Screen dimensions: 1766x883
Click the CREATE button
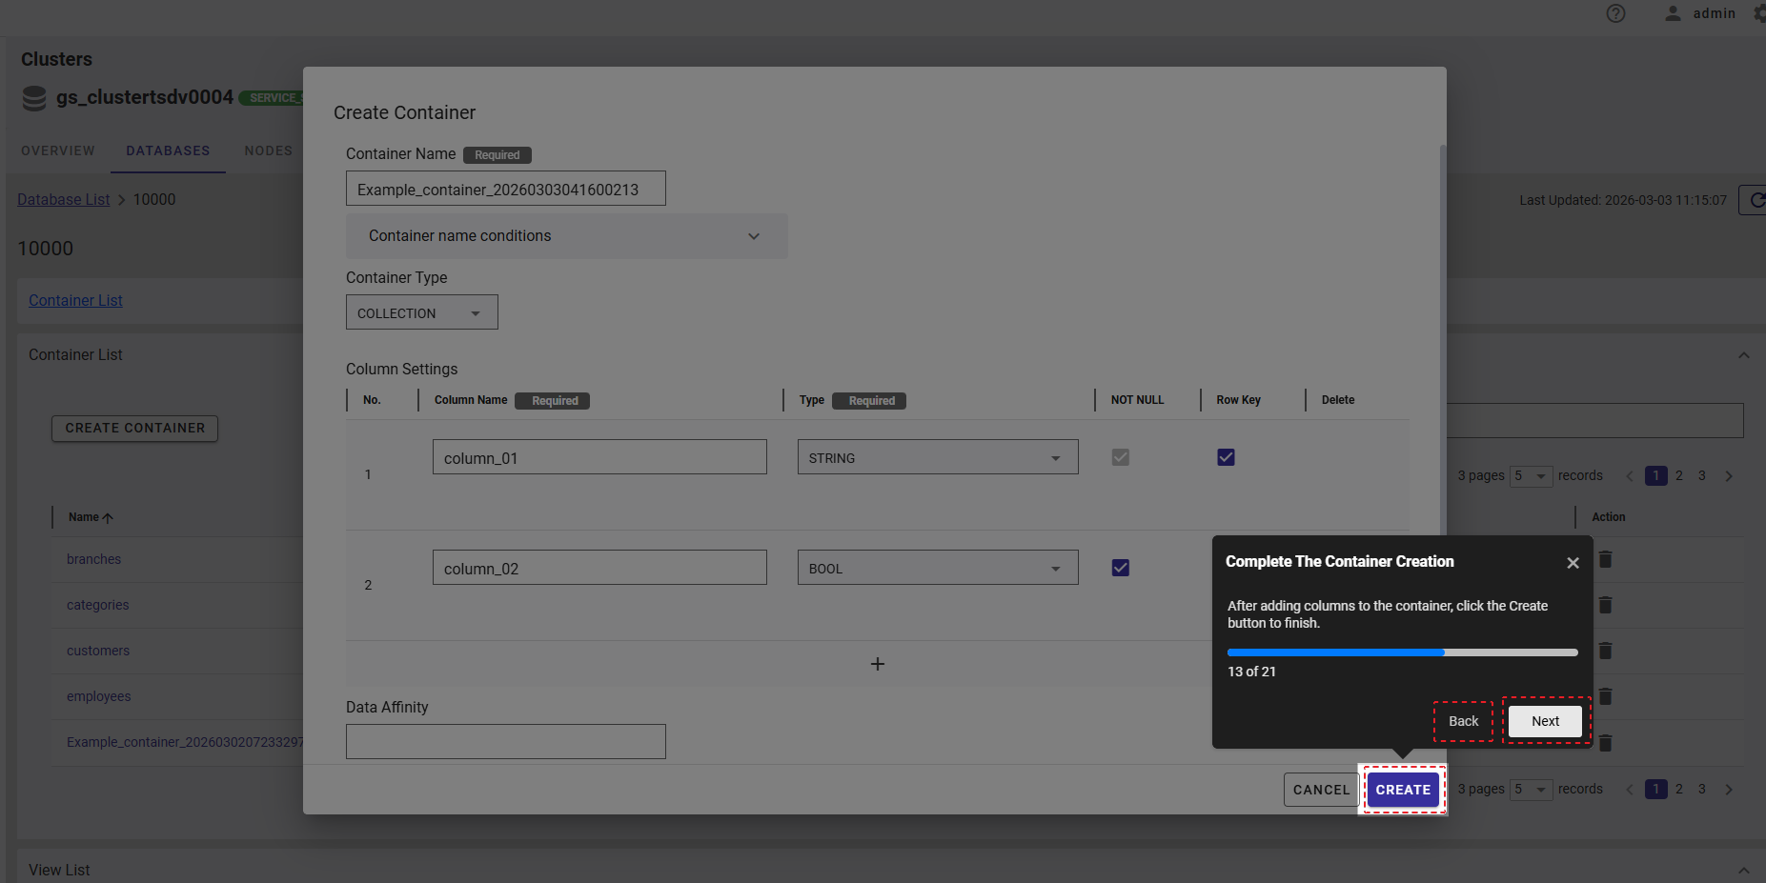tap(1403, 790)
